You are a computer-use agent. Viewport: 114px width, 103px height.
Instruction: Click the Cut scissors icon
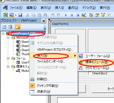point(27,15)
